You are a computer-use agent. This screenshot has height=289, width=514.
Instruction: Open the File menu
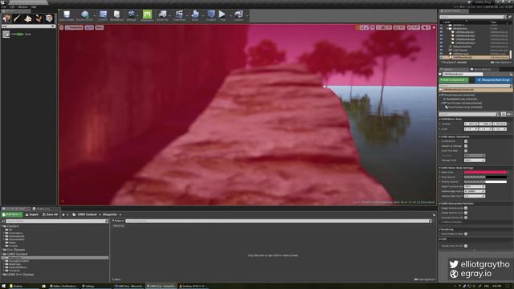(3, 7)
